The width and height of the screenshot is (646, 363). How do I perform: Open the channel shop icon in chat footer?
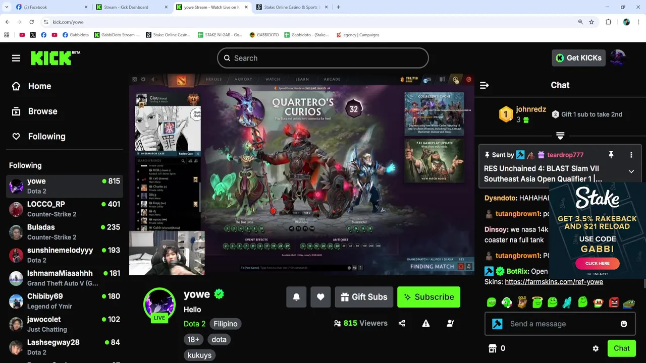[493, 348]
